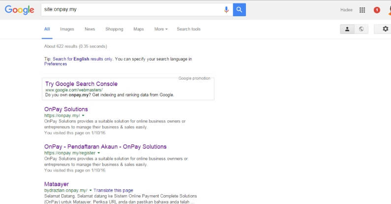This screenshot has height=204, width=391.
Task: Open OnPay Pendaftaran Akaun result
Action: 105,146
